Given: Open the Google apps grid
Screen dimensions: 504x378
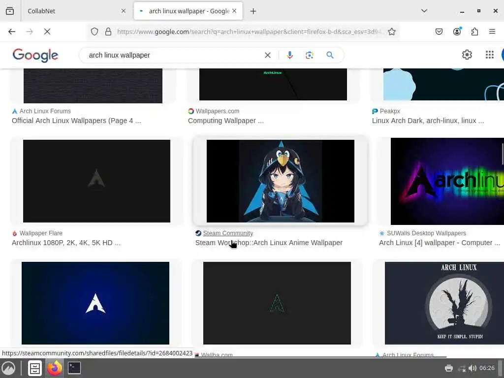Looking at the screenshot, I should 490,55.
